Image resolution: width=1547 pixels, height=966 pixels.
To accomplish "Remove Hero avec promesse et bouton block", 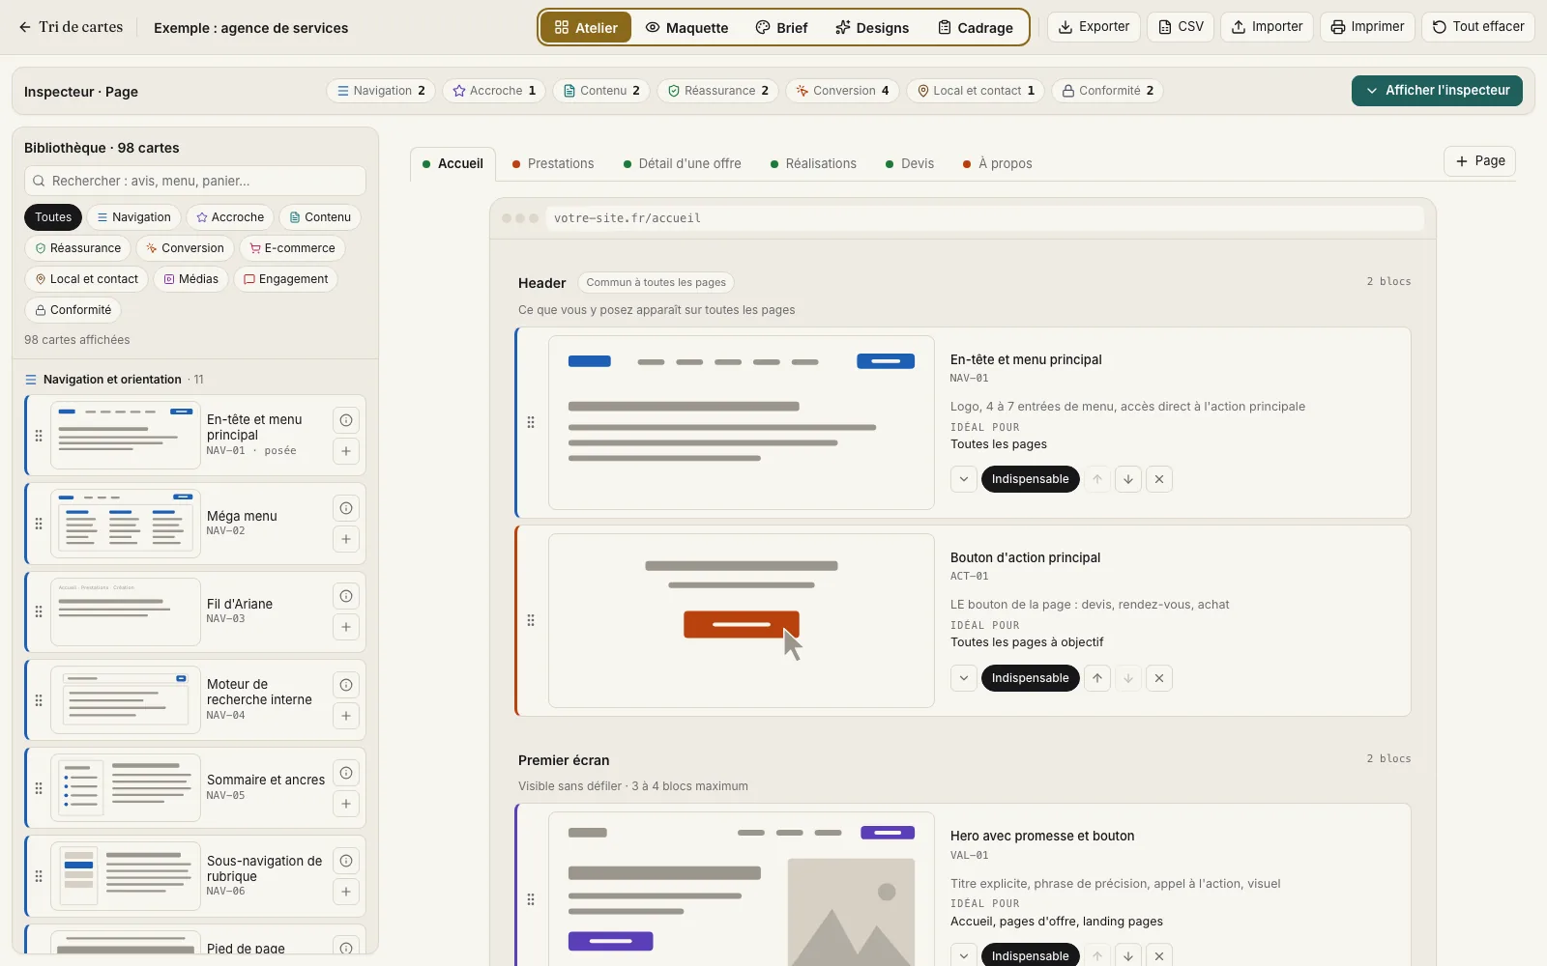I will click(x=1159, y=955).
